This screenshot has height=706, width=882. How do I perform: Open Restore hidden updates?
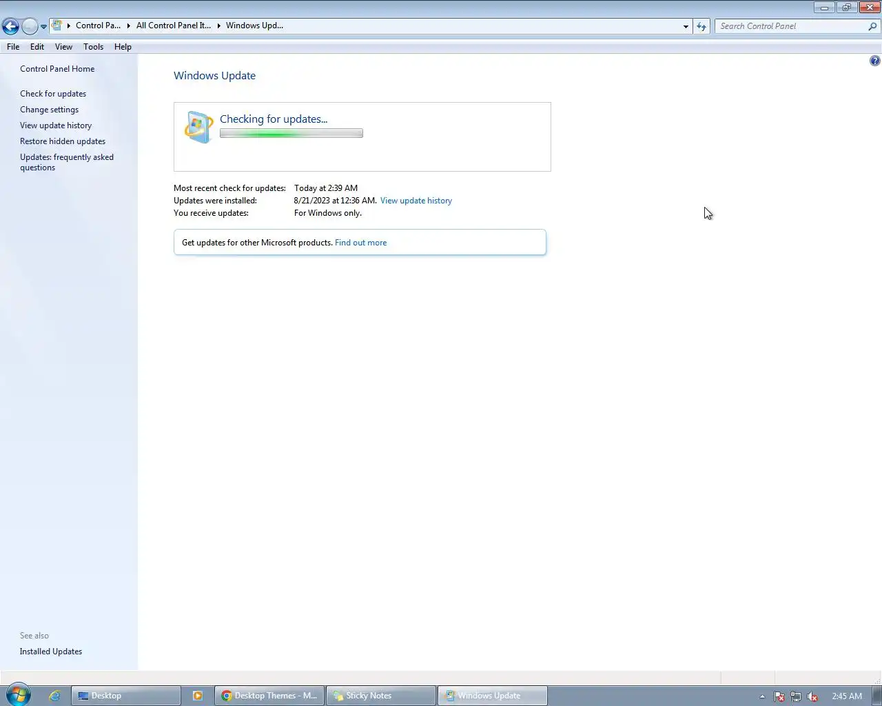click(63, 141)
